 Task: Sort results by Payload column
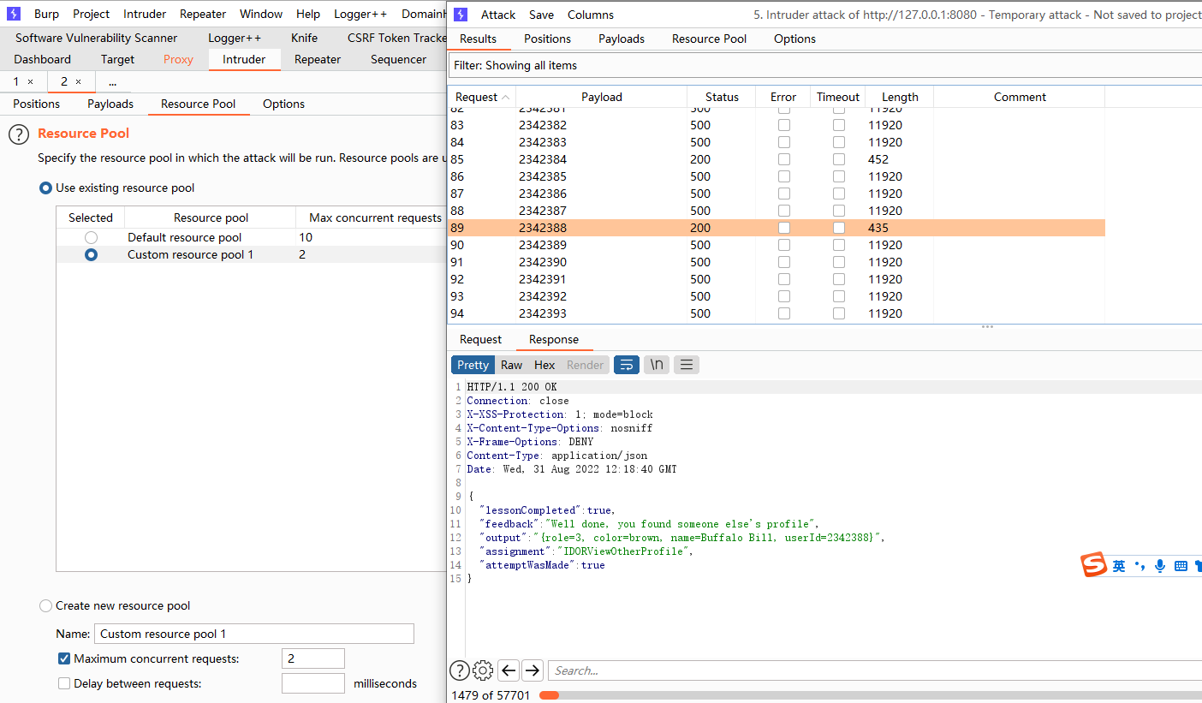602,97
